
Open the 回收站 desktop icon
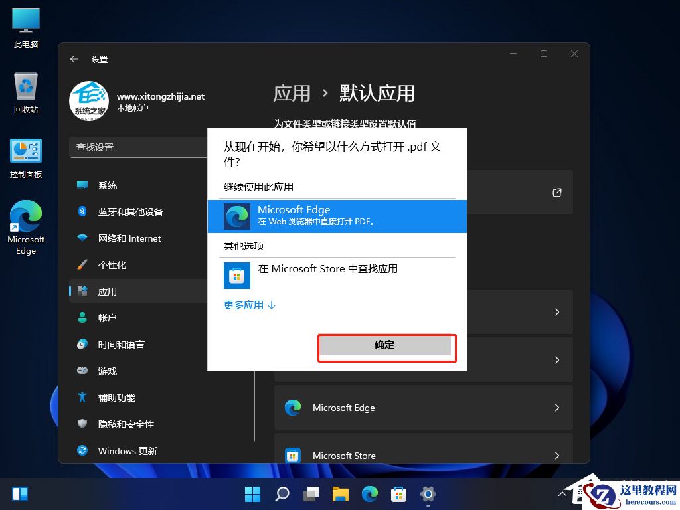click(x=25, y=90)
